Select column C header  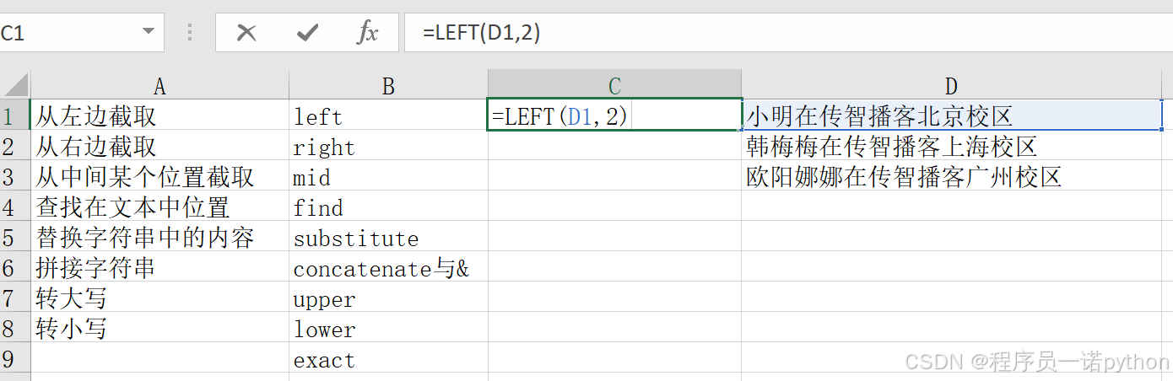tap(614, 85)
